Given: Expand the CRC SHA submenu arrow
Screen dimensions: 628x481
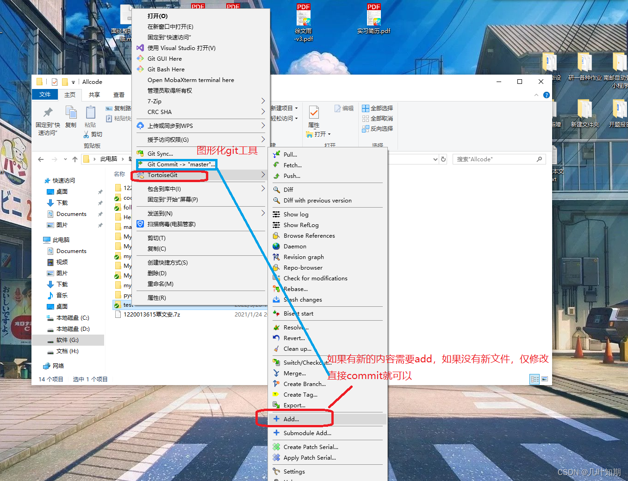Looking at the screenshot, I should (x=263, y=112).
